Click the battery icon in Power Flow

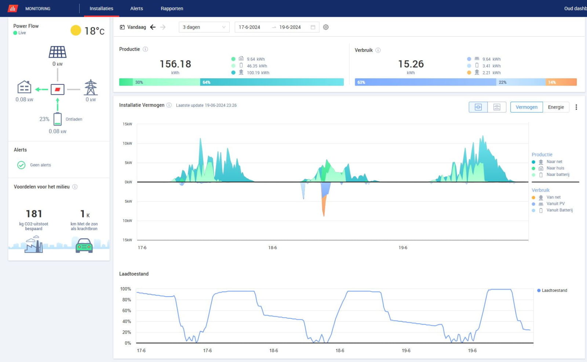(58, 119)
